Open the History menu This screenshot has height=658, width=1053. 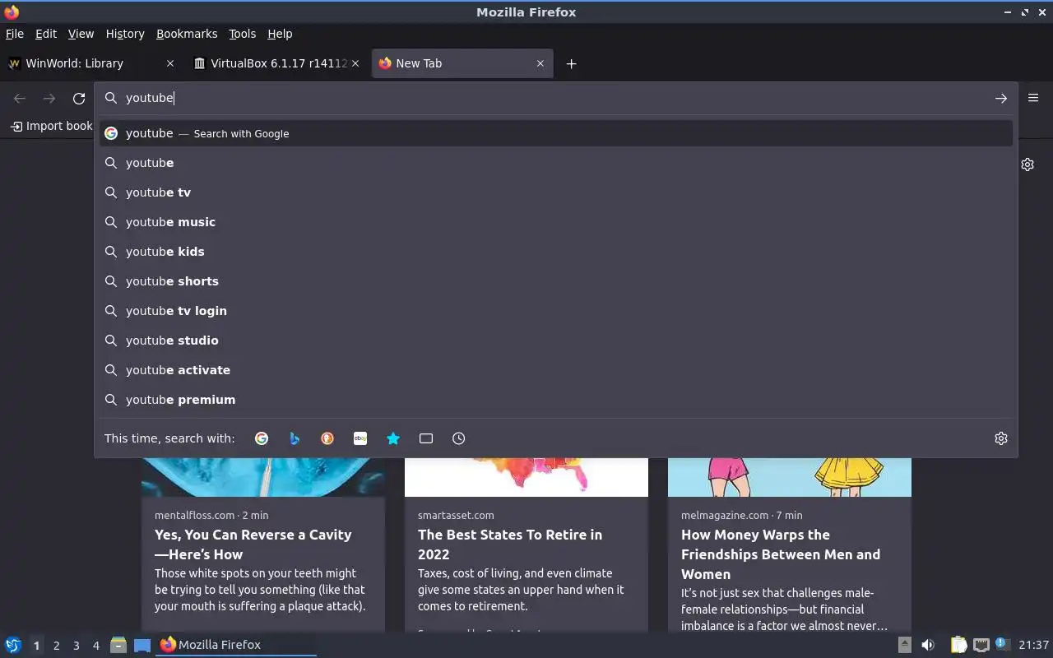tap(125, 34)
